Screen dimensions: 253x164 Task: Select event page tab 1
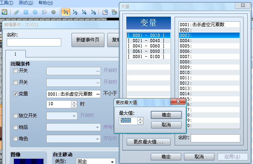[x=15, y=54]
